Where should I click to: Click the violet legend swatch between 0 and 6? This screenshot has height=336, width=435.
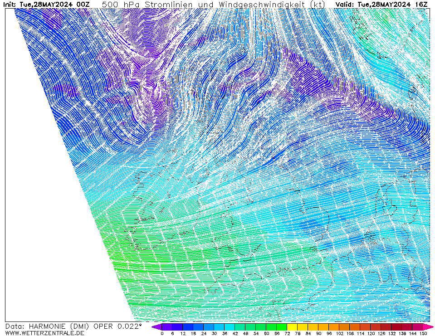tap(167, 327)
